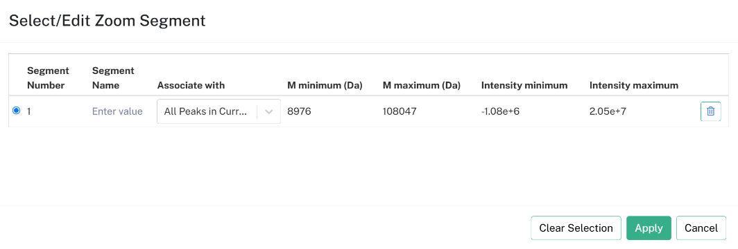Screen dimensions: 738x249
Task: Click the 'All Peaks in Curr...' combo box
Action: click(x=219, y=111)
